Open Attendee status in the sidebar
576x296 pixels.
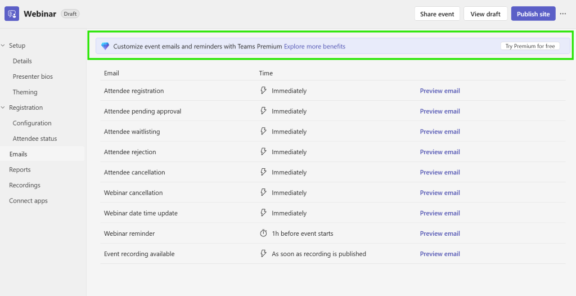click(34, 138)
